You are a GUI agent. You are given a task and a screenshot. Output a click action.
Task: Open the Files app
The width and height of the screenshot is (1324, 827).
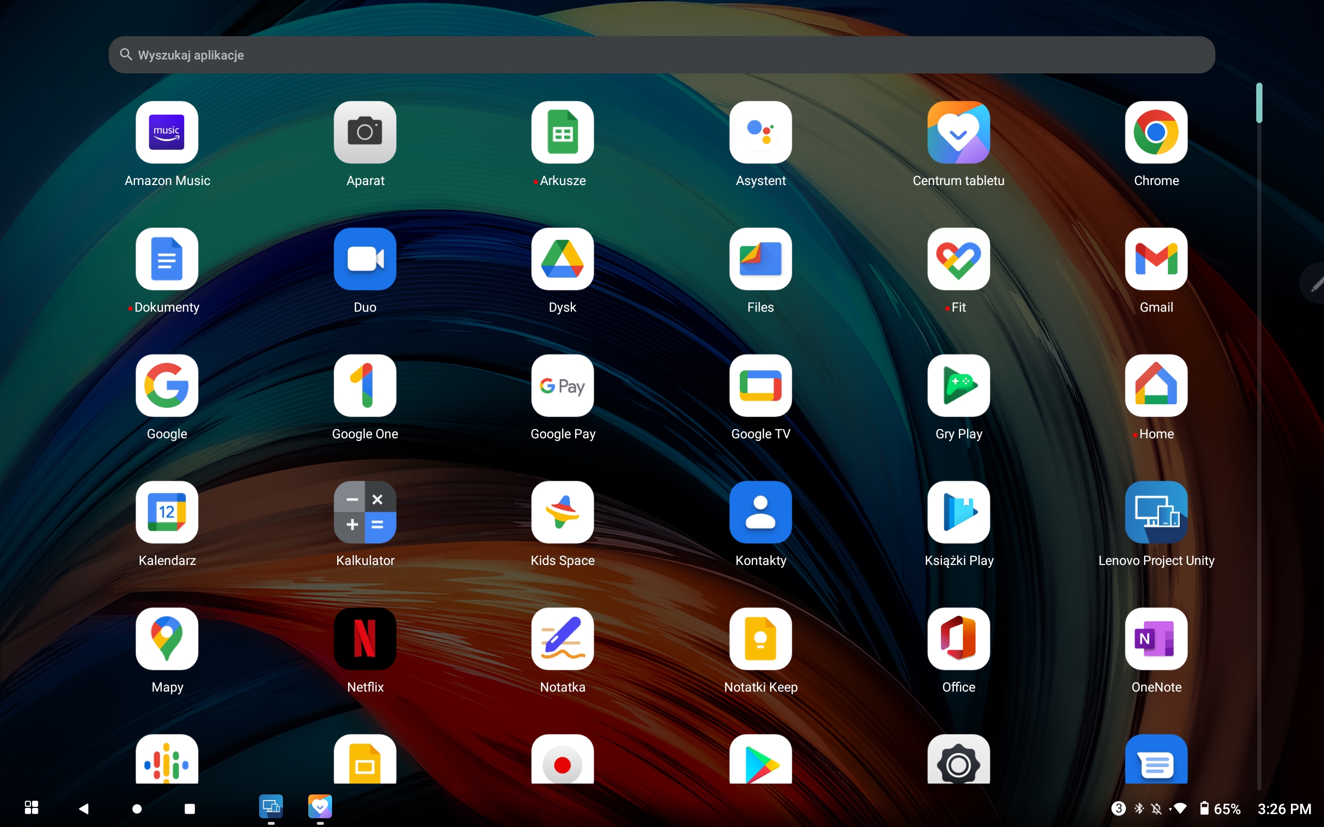click(760, 259)
